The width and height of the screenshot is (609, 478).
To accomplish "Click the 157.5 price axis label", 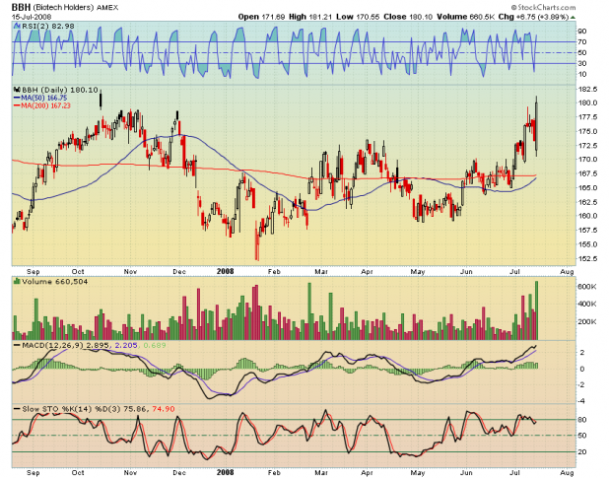I will (x=587, y=231).
